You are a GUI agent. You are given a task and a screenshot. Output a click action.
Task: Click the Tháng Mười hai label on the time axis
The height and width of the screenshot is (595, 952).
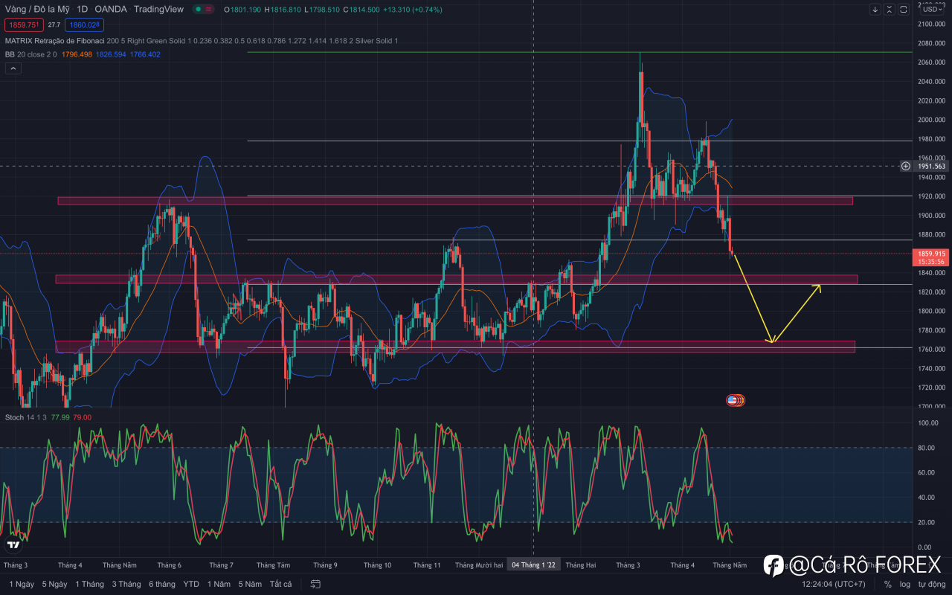479,565
